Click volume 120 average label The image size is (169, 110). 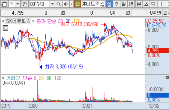[x=58, y=78]
